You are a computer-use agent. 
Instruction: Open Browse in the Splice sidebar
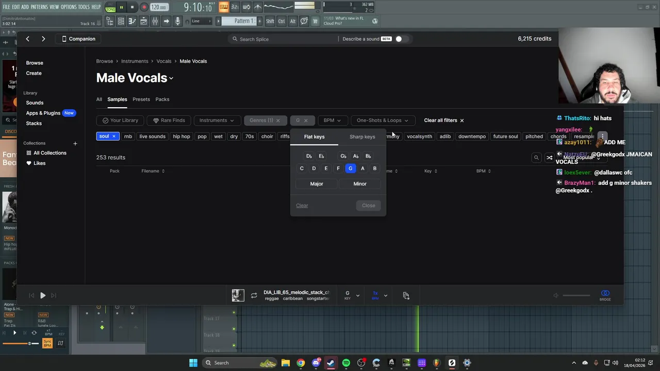tap(35, 63)
